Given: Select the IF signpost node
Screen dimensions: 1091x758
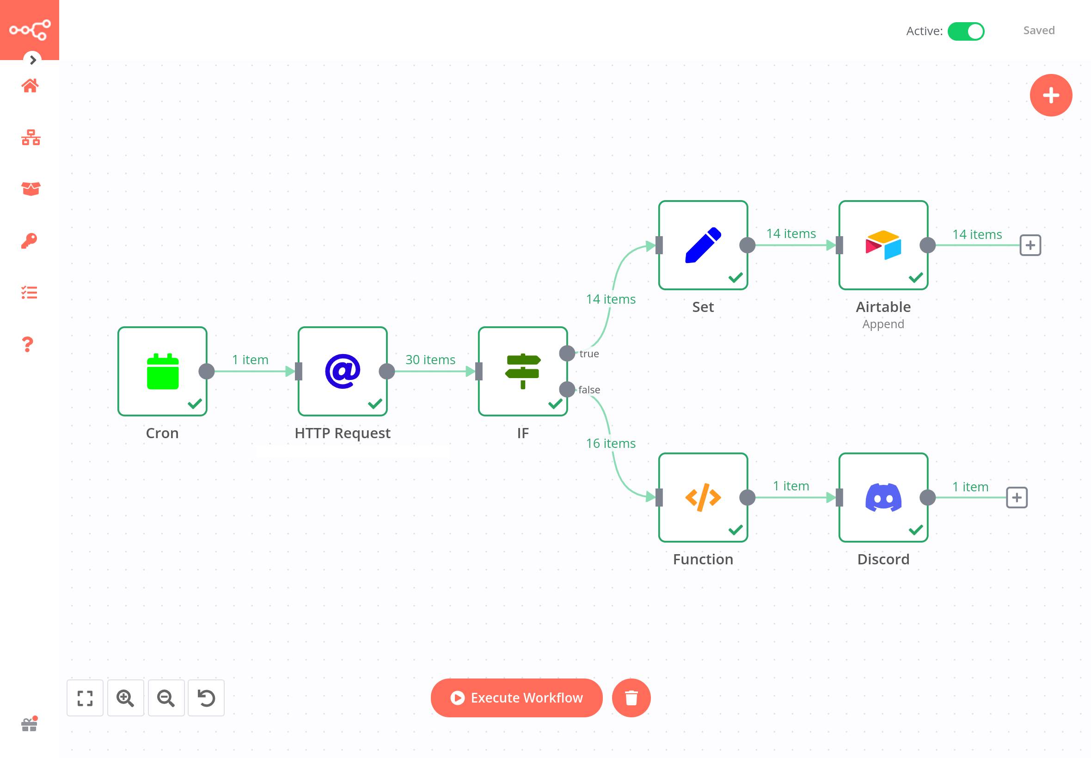Looking at the screenshot, I should tap(522, 371).
